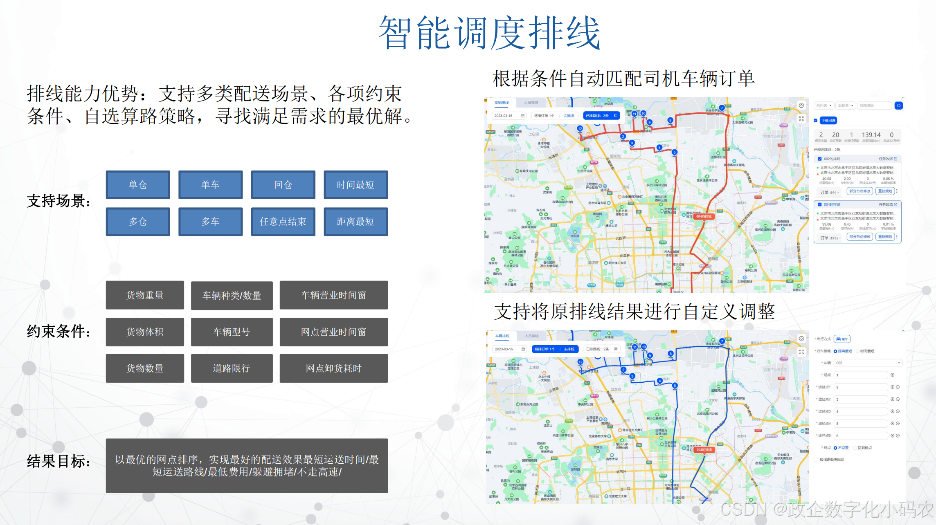Image resolution: width=936 pixels, height=525 pixels.
Task: Check the 按指定顺序规划 checkbox
Action: coord(816,460)
